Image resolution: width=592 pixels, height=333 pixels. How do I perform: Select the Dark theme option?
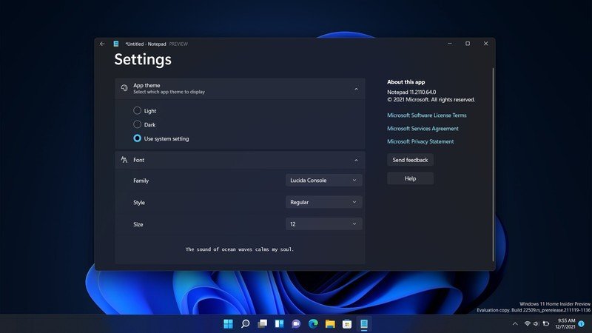click(138, 124)
